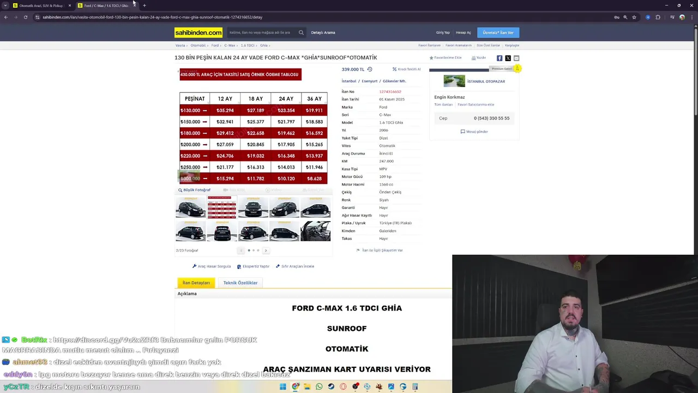698x393 pixels.
Task: Show next photo page arrow
Action: pos(266,251)
